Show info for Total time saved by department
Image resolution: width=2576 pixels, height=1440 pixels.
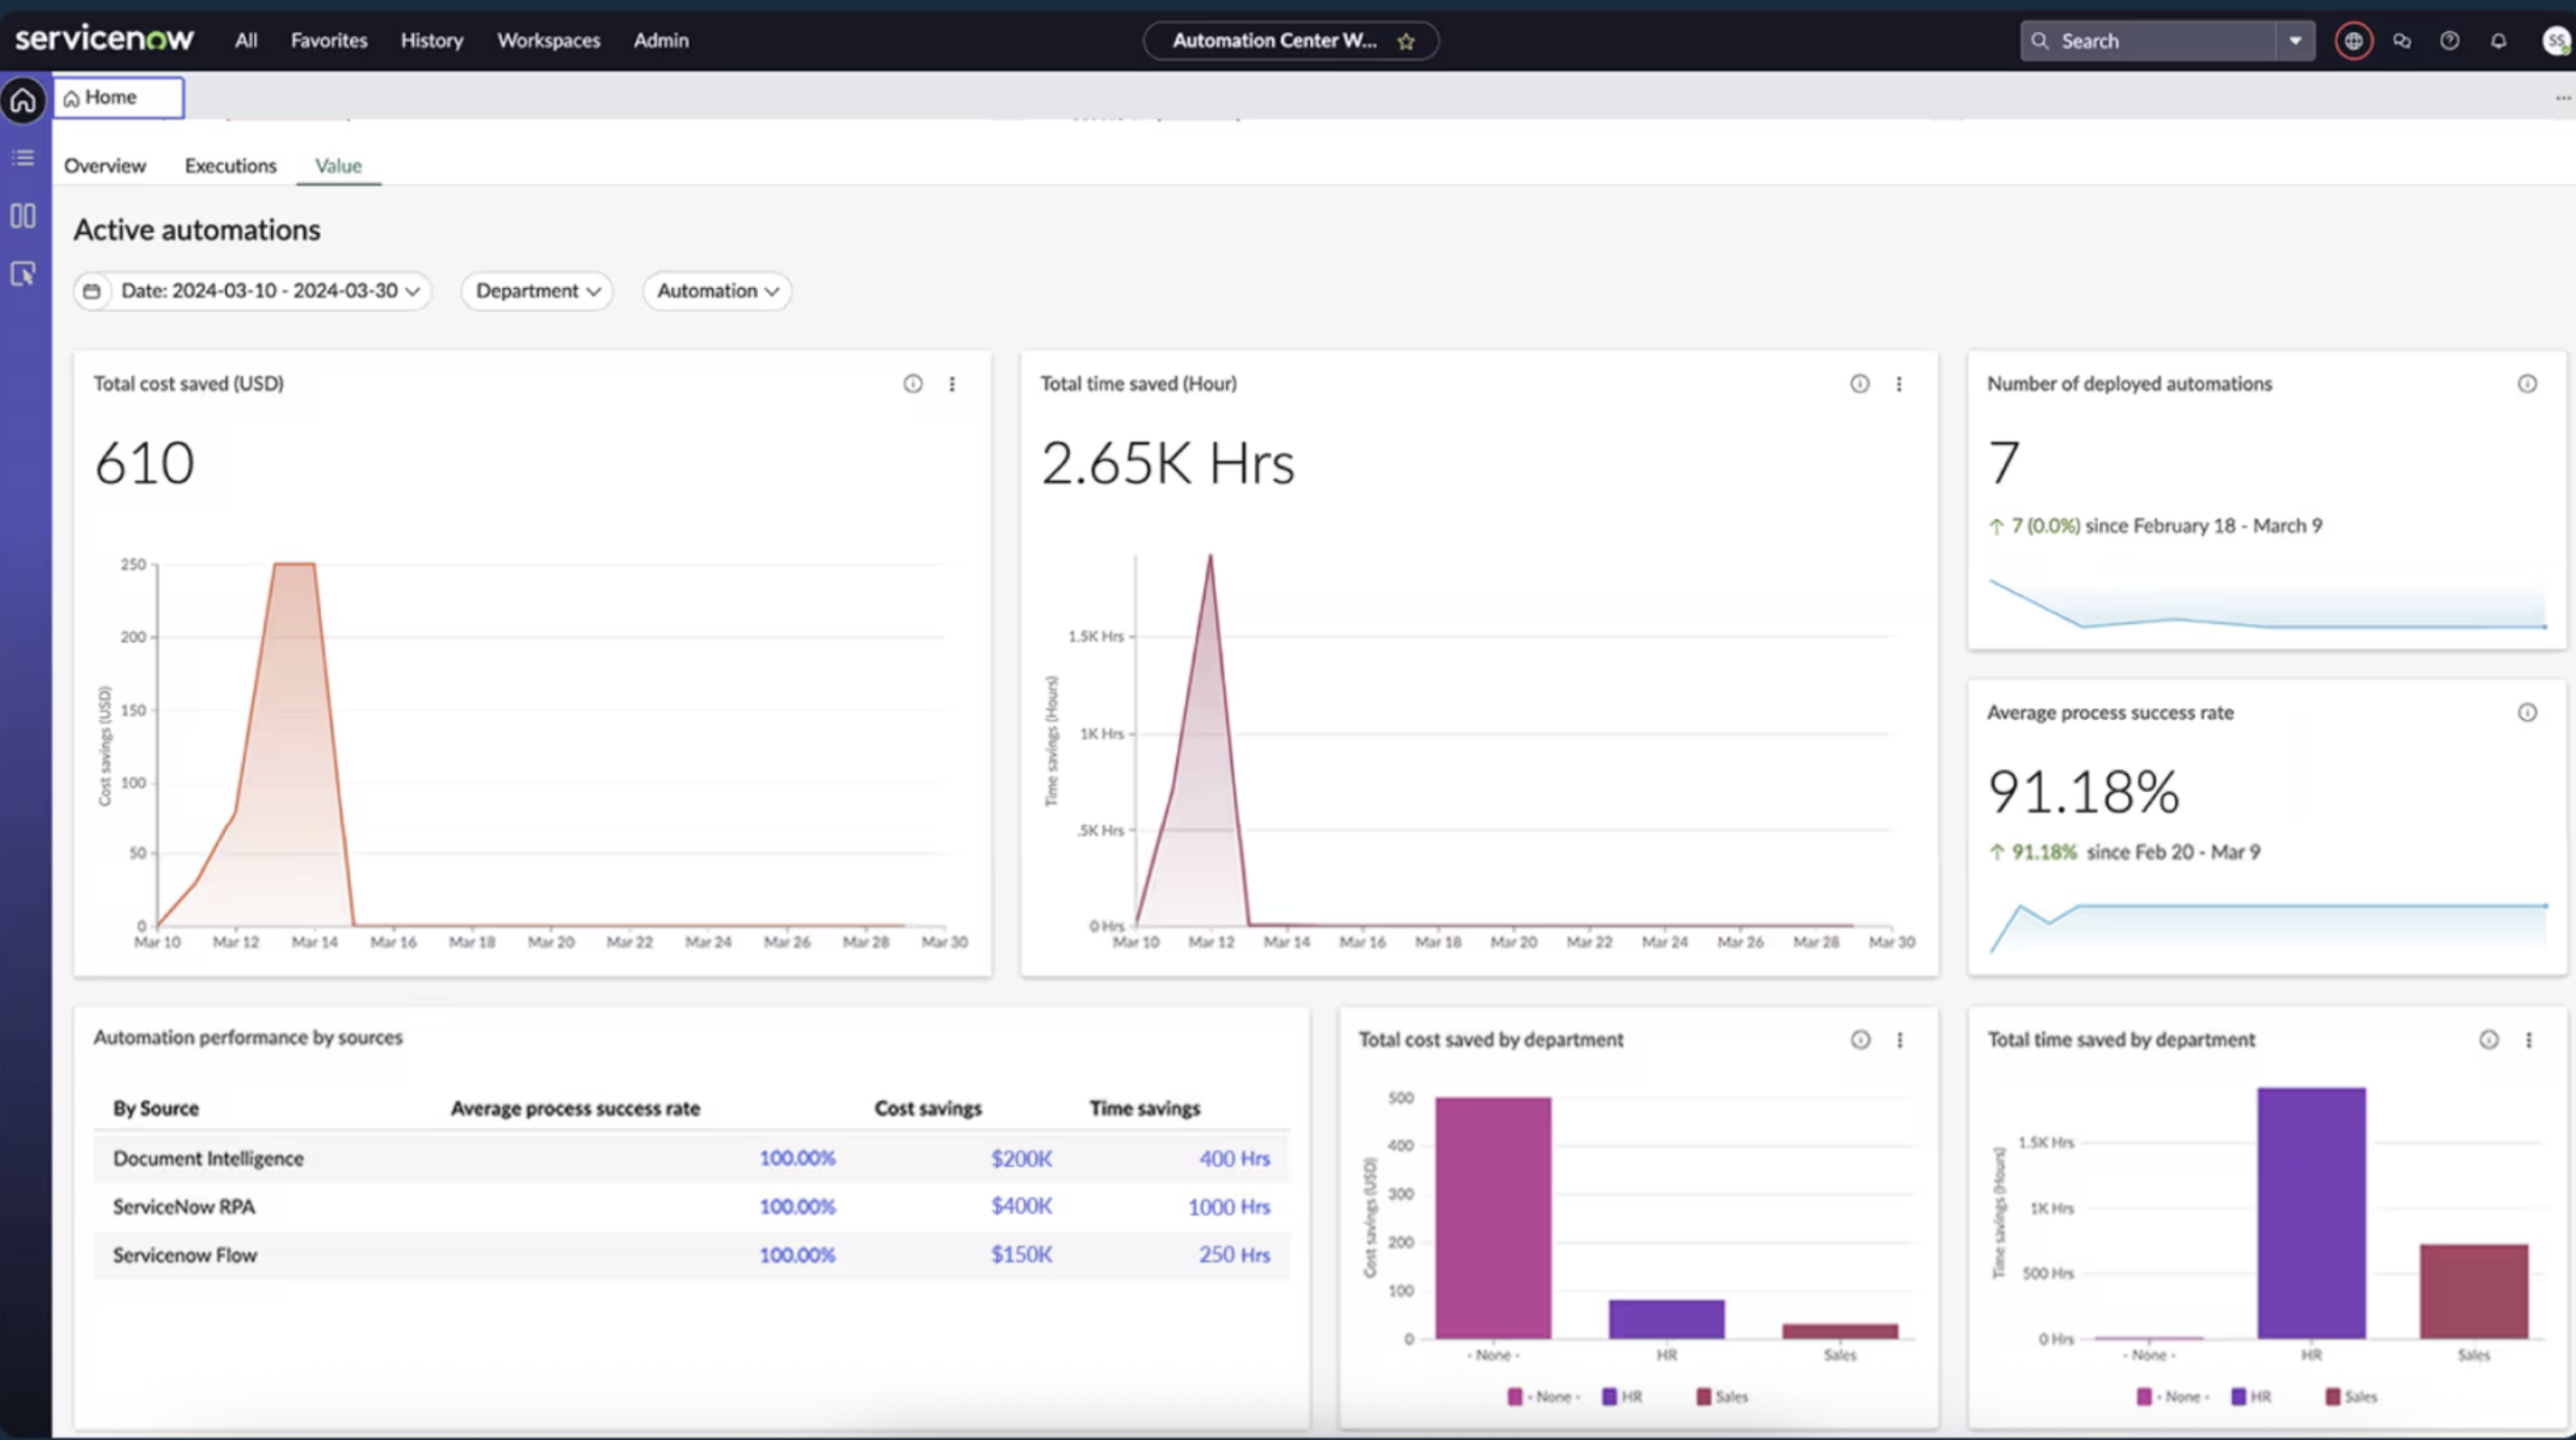(x=2489, y=1040)
